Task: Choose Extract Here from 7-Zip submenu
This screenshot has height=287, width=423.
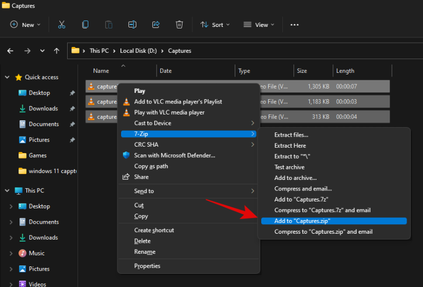Action: [290, 146]
